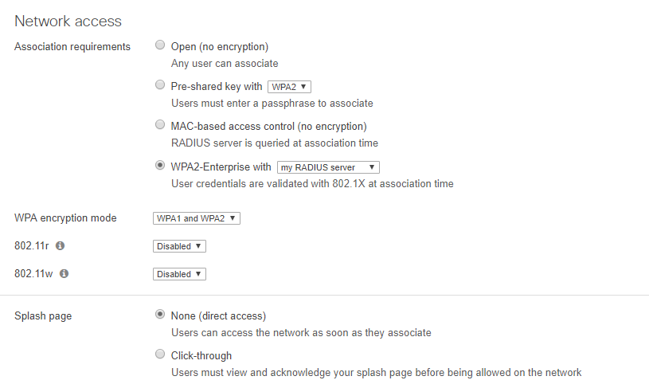Click the info icon next to 802.11r

click(x=60, y=246)
